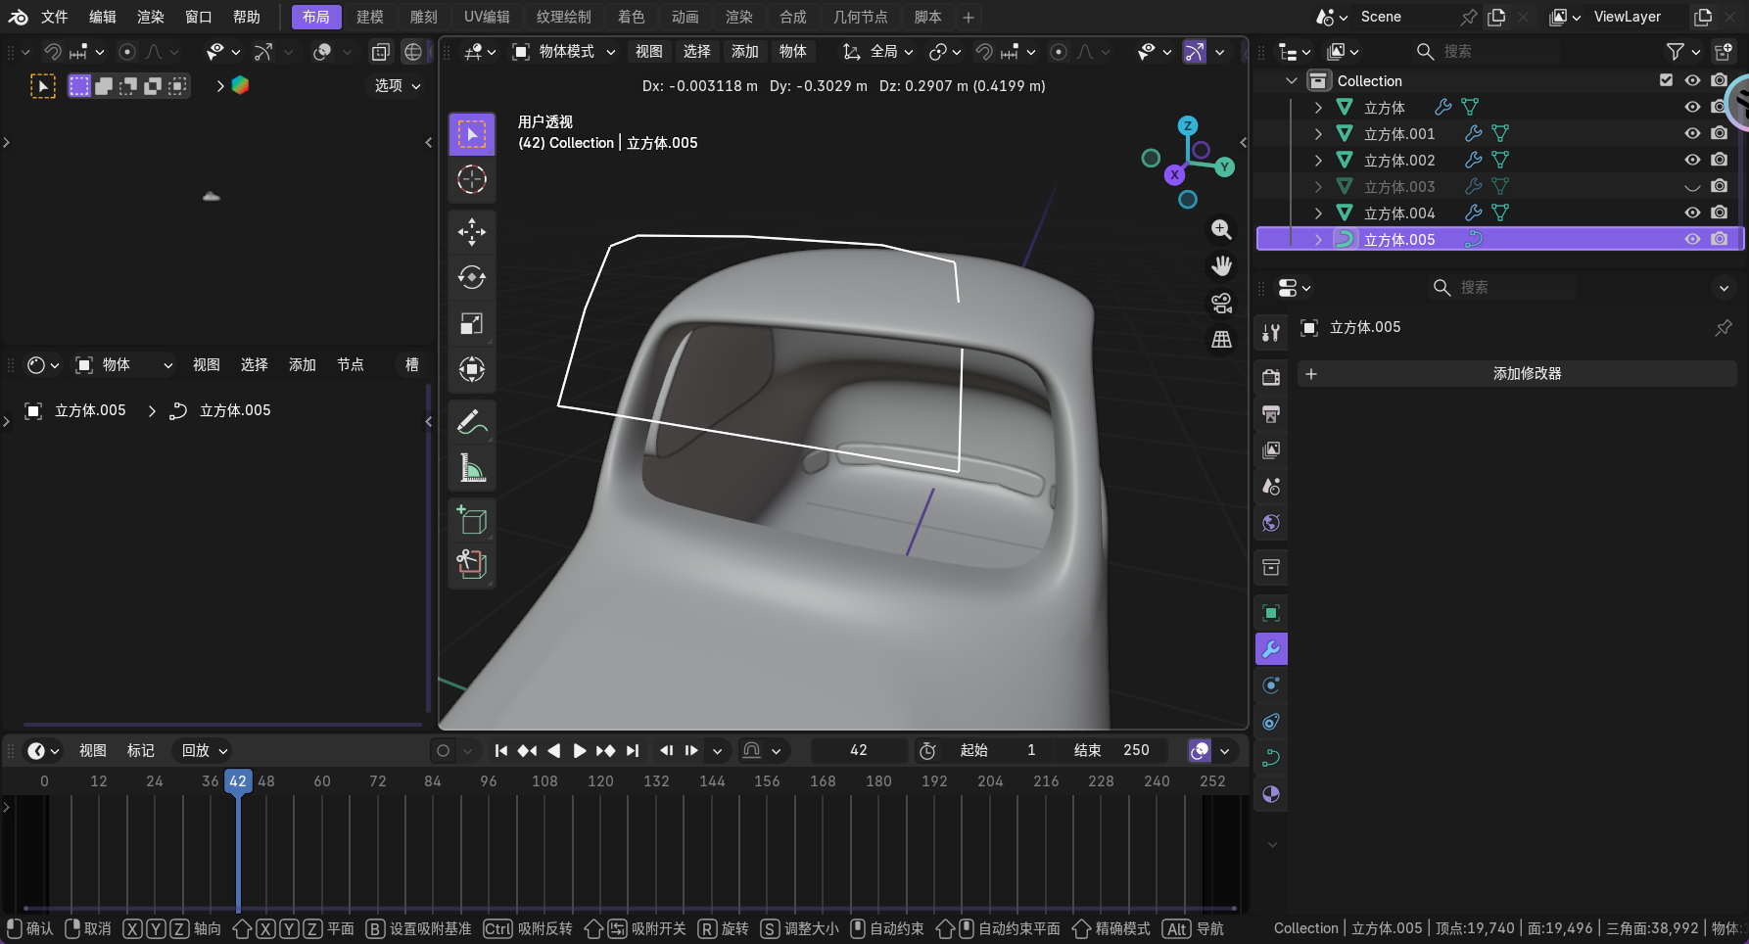The image size is (1749, 944).
Task: Select the Measure tool icon
Action: click(x=472, y=468)
